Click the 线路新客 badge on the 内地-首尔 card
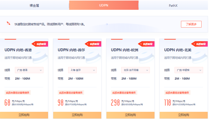The height and width of the screenshot is (119, 209). (x=93, y=44)
